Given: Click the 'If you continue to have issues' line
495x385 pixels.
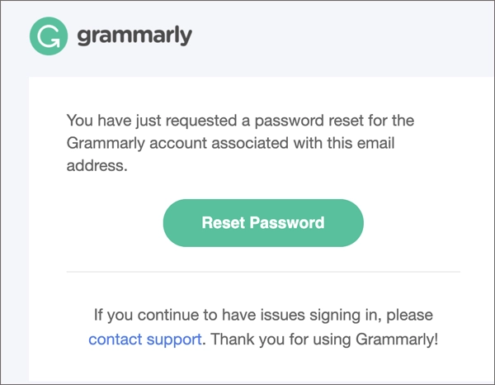Looking at the screenshot, I should tap(263, 315).
